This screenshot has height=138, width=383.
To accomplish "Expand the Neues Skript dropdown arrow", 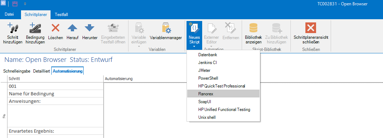I will pos(194,46).
